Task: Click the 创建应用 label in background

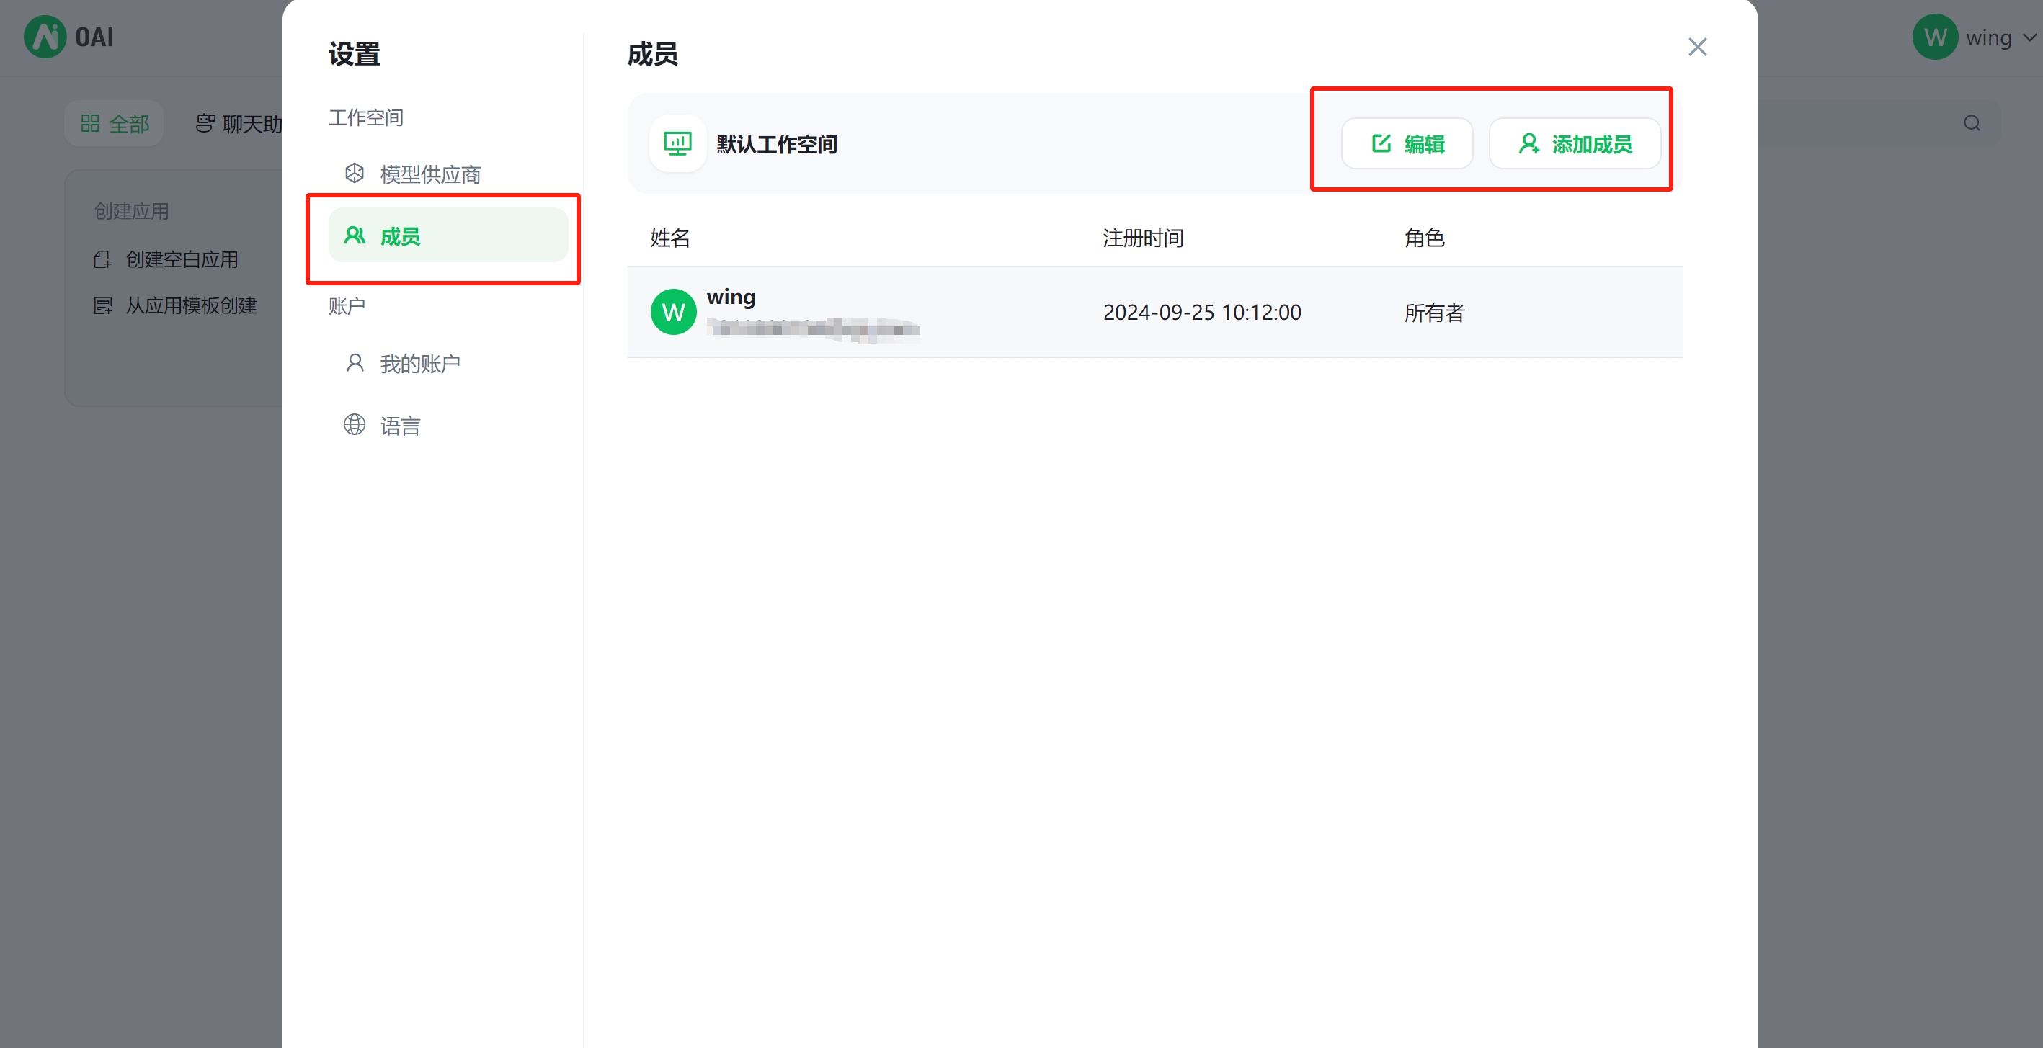Action: tap(132, 211)
